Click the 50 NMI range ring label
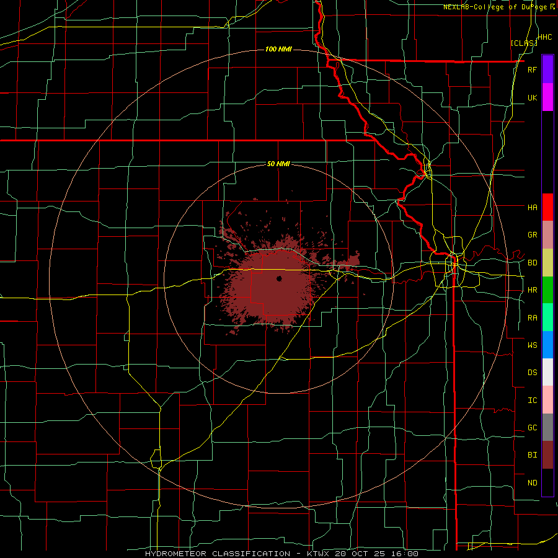Screen dimensions: 558x558 (278, 164)
